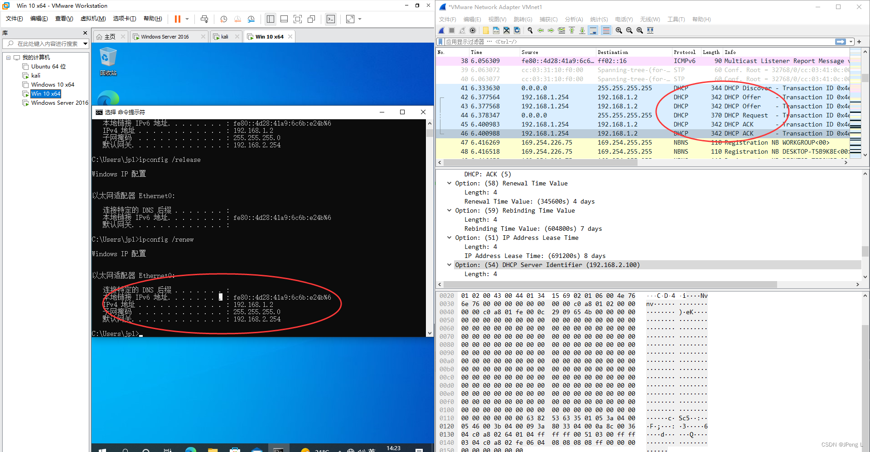Go forward to next packet in history

click(x=551, y=30)
